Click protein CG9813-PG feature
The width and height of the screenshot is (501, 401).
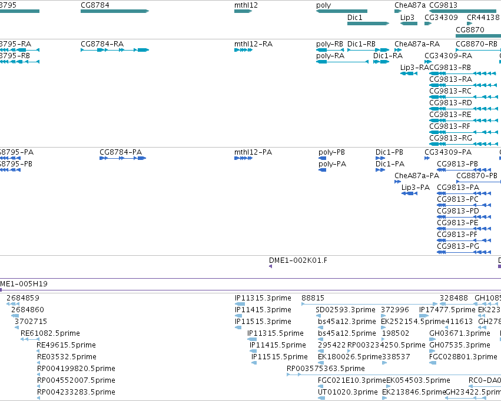464,252
